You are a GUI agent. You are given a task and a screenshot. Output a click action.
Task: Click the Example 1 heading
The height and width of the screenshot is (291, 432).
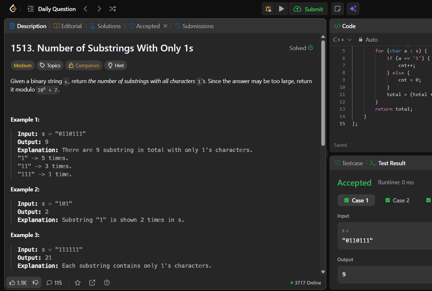click(25, 119)
